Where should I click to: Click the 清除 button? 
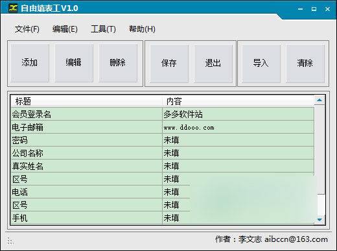click(305, 64)
